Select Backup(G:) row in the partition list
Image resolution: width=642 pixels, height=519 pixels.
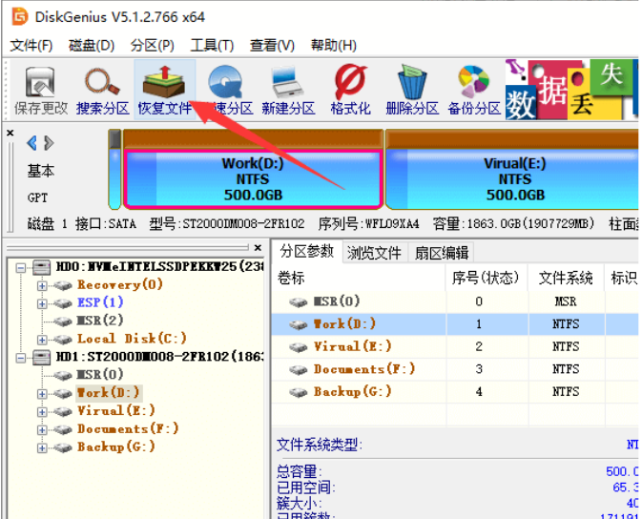point(351,391)
